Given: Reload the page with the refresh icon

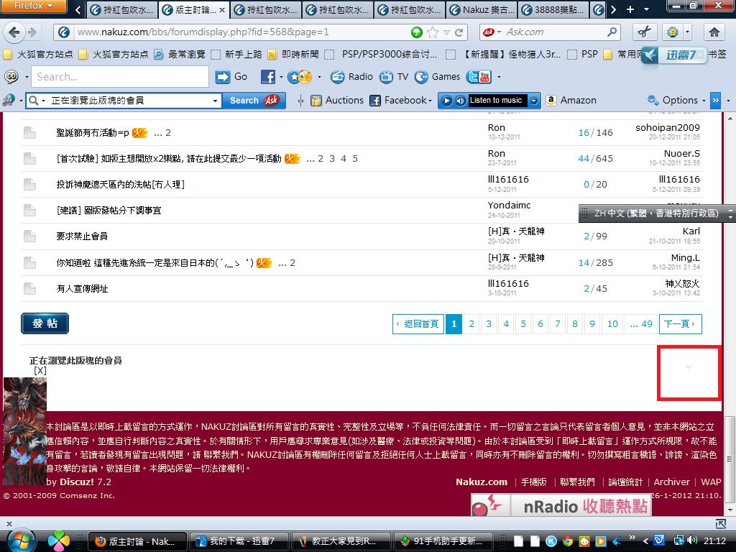Looking at the screenshot, I should [459, 32].
